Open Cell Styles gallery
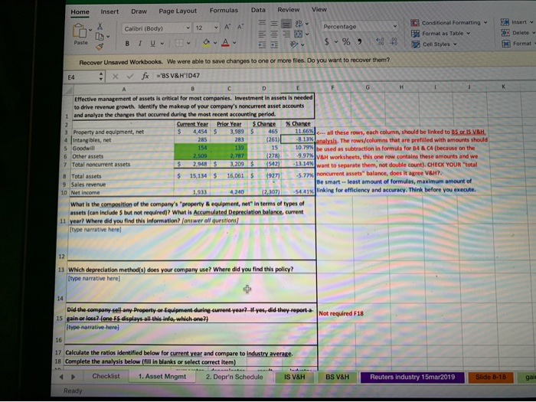 pyautogui.click(x=434, y=44)
